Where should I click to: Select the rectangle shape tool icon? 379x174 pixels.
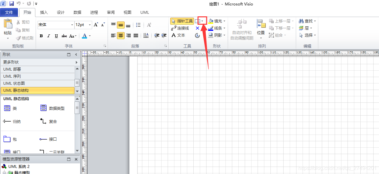coord(198,21)
